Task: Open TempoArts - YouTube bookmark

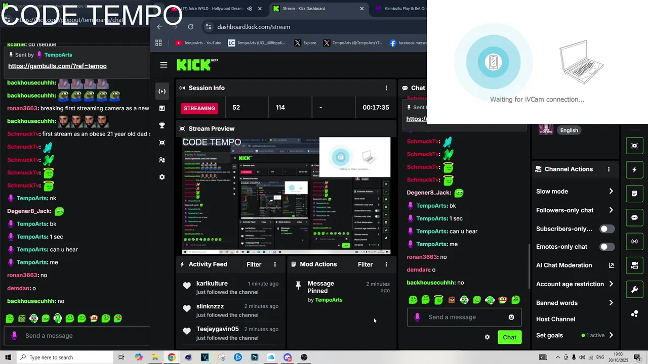Action: pos(198,43)
